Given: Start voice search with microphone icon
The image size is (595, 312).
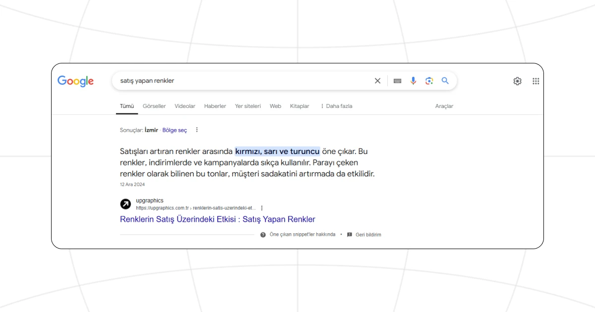Looking at the screenshot, I should (x=413, y=81).
